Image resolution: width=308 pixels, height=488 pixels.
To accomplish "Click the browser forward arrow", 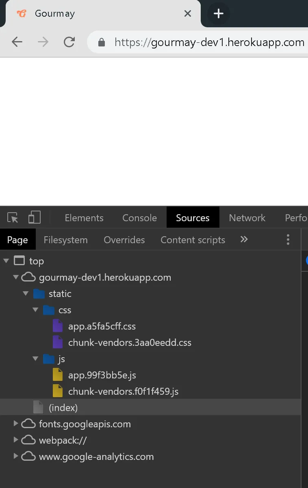I will coord(43,42).
